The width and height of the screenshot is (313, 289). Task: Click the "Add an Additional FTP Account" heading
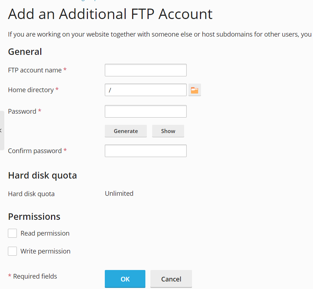pyautogui.click(x=110, y=14)
